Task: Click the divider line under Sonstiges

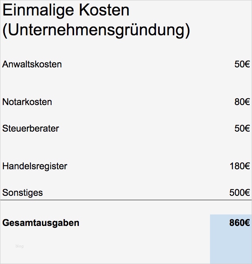Action: 126,200
